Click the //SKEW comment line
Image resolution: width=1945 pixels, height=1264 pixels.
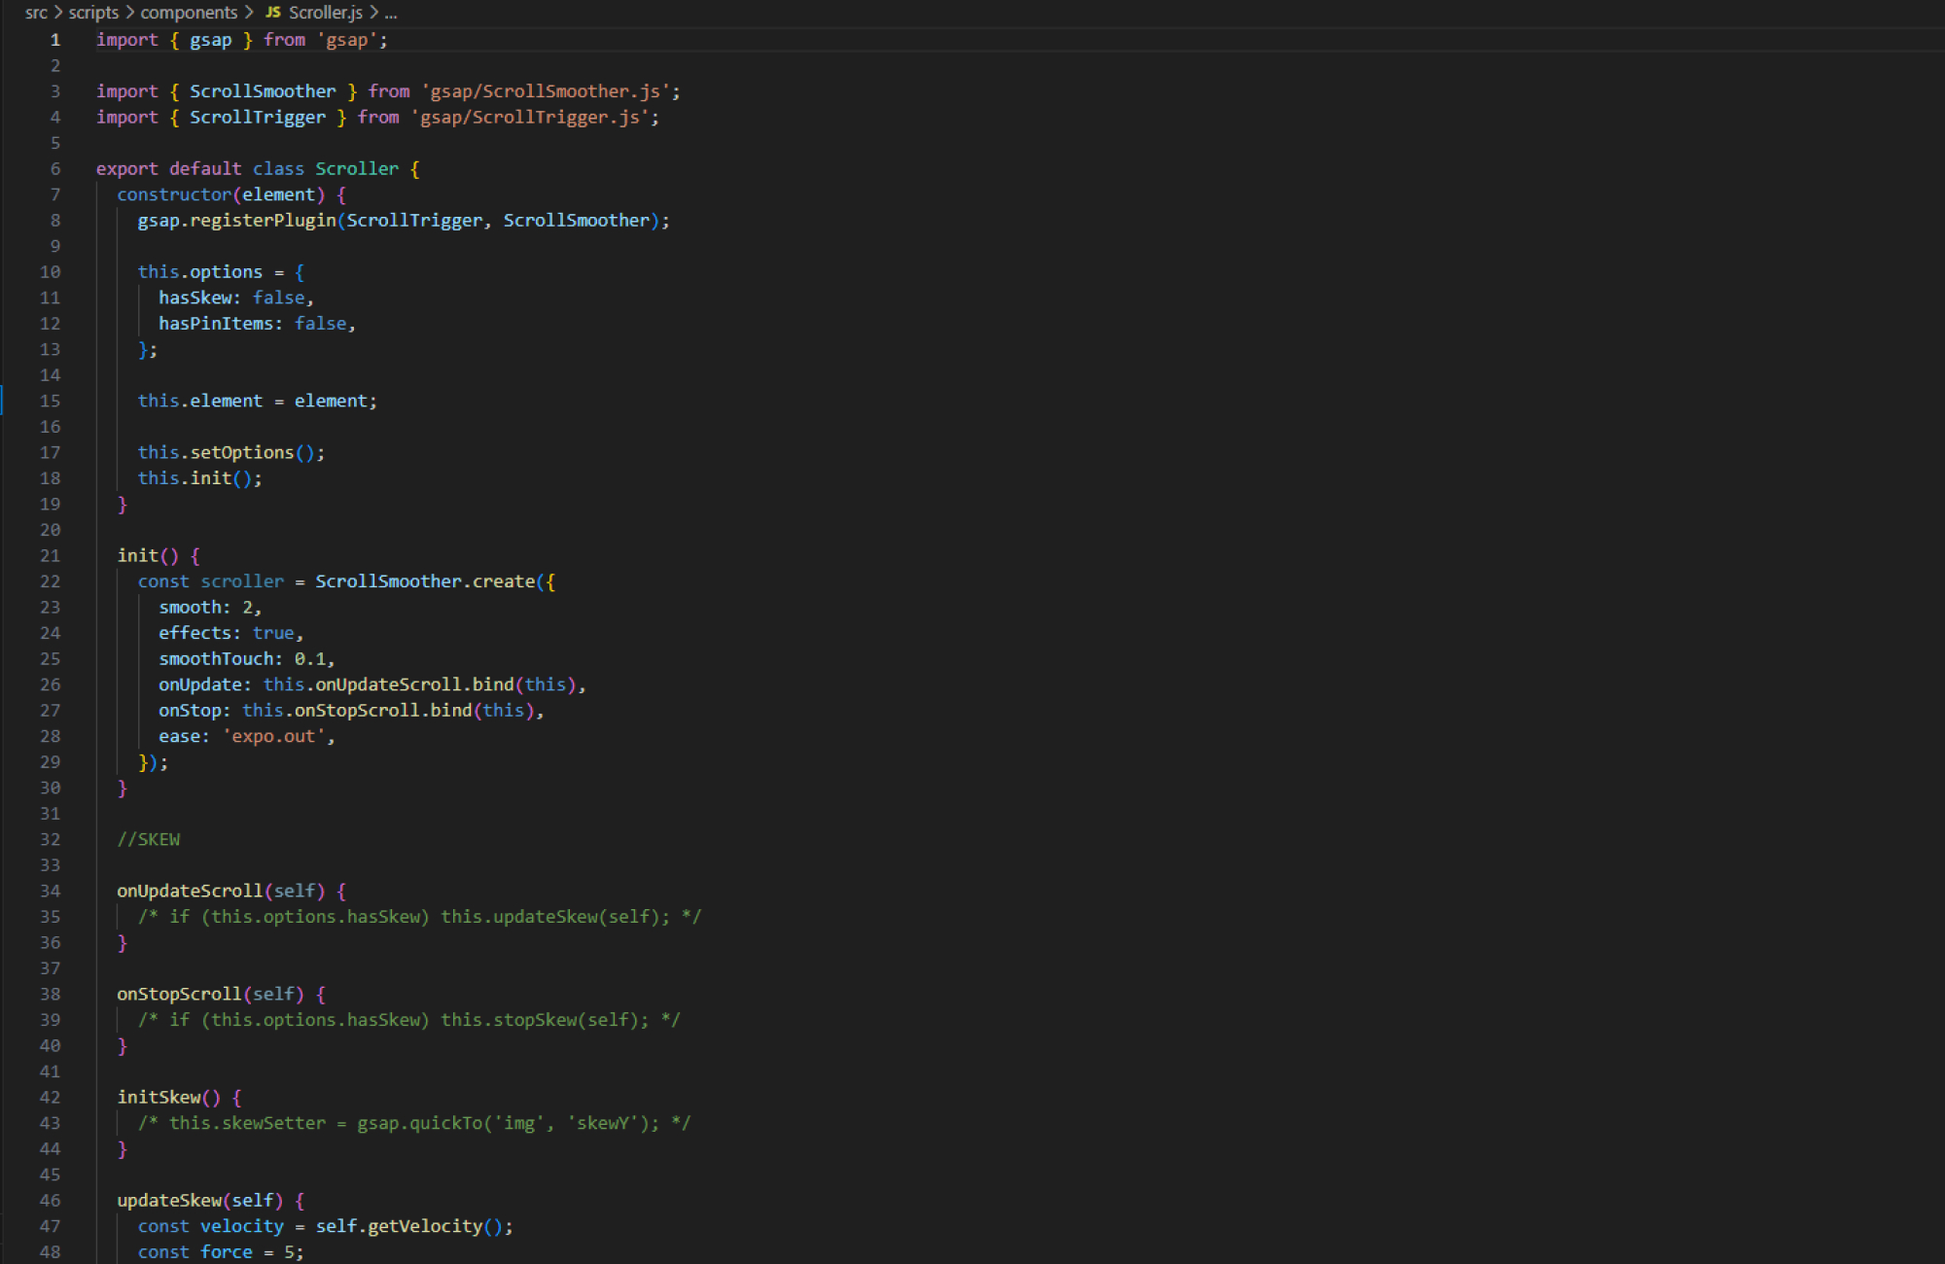149,839
